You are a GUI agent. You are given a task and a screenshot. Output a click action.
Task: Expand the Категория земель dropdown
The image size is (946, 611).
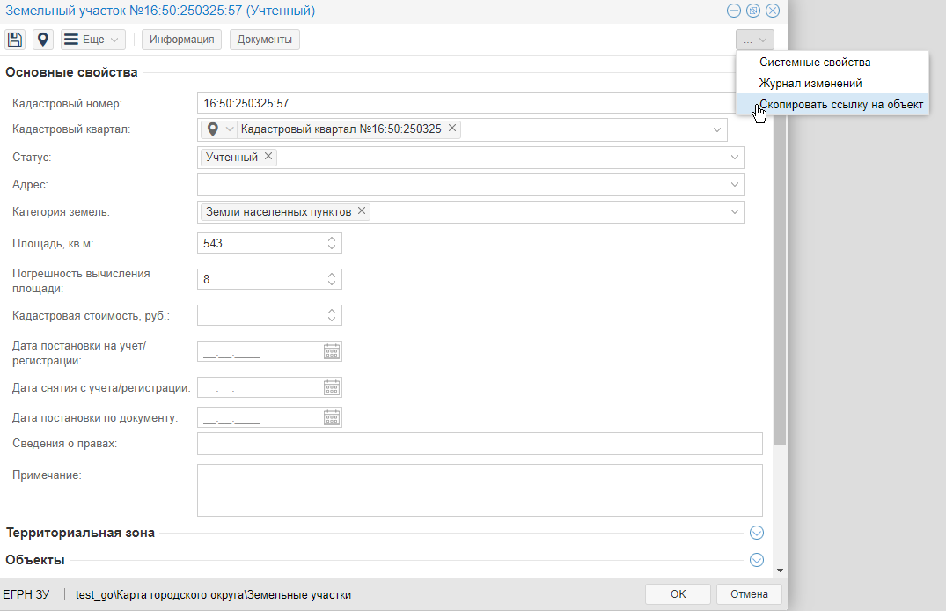coord(735,212)
